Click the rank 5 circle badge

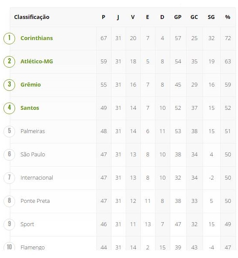[9, 131]
